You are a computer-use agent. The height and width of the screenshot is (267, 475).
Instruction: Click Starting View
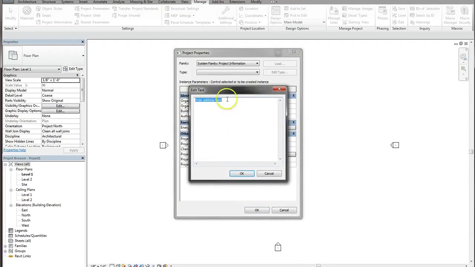(x=356, y=22)
